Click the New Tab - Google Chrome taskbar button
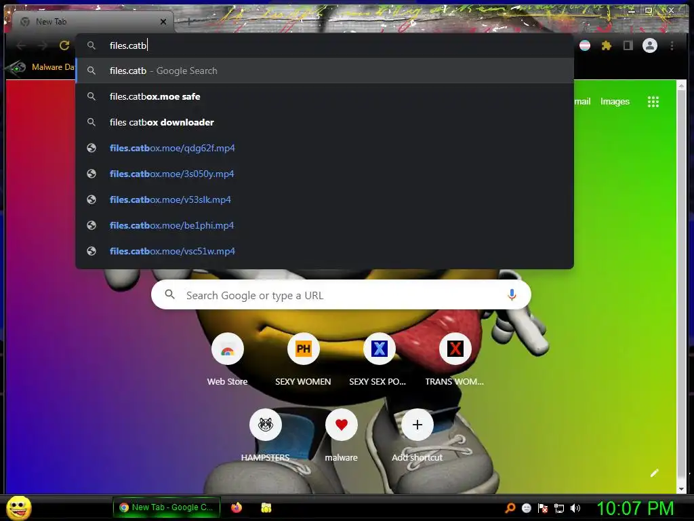The width and height of the screenshot is (694, 521). coord(167,507)
